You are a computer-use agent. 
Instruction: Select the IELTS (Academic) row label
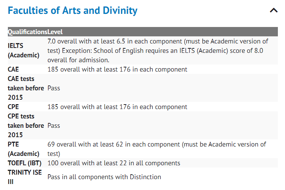[x=23, y=51]
